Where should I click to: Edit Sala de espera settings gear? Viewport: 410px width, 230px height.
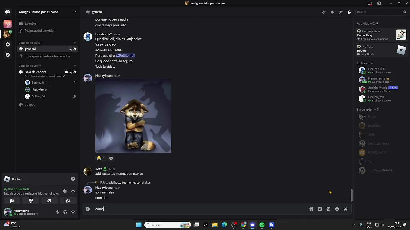click(75, 72)
